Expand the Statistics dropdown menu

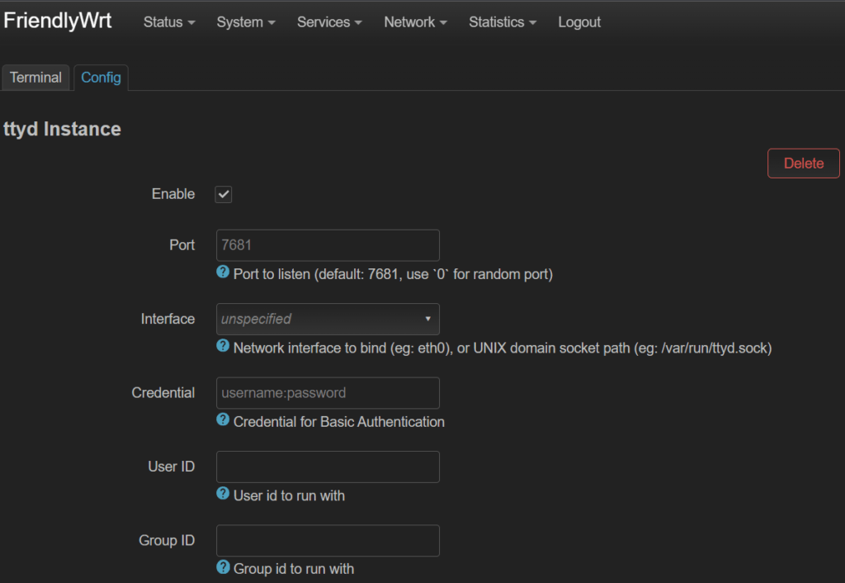[x=502, y=22]
